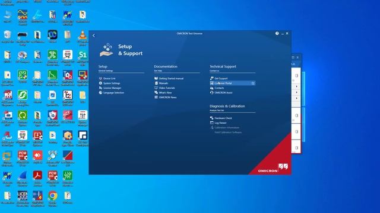Click the greyed Calibration Information entry
The image size is (380, 213).
click(x=224, y=128)
